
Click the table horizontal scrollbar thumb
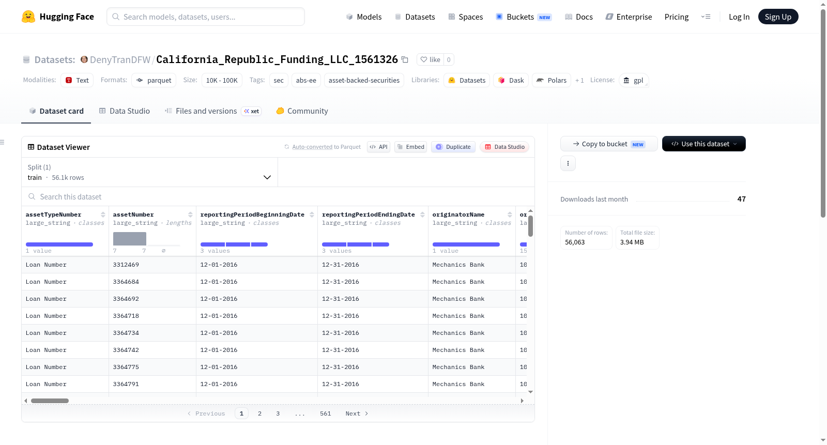50,401
